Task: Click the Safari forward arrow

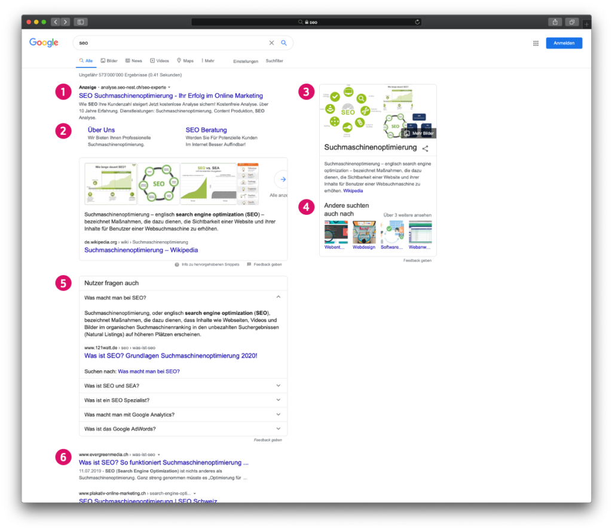Action: 66,22
